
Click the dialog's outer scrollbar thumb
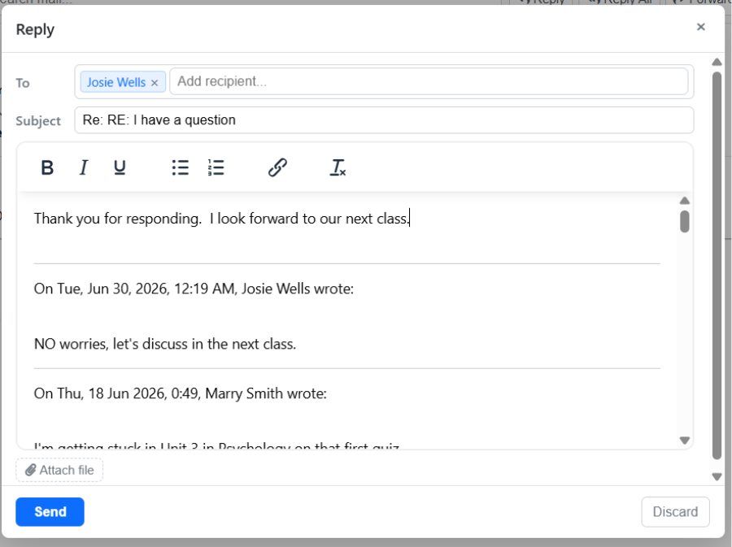(717, 266)
